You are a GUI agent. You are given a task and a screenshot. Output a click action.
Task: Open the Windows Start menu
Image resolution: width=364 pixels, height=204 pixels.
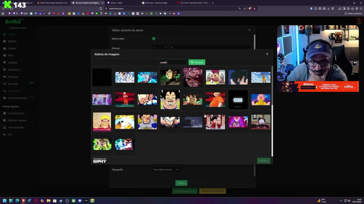coord(5,201)
